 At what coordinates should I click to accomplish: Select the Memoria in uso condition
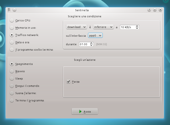12,28
